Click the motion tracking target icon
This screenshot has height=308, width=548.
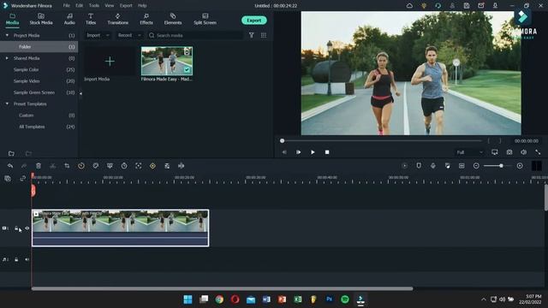coord(139,166)
